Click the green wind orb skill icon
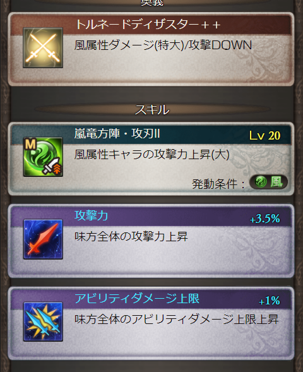This screenshot has height=372, width=303. [43, 157]
